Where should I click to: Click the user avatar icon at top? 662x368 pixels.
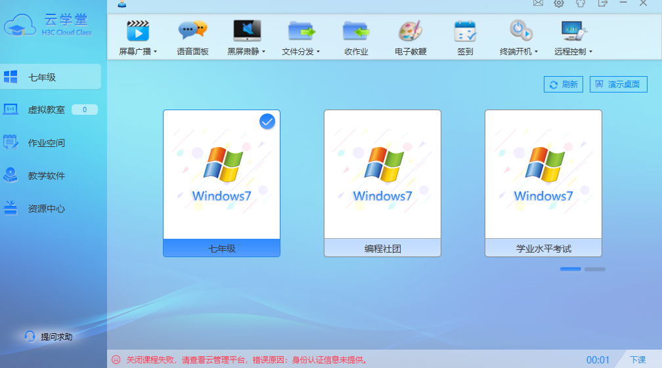[122, 4]
